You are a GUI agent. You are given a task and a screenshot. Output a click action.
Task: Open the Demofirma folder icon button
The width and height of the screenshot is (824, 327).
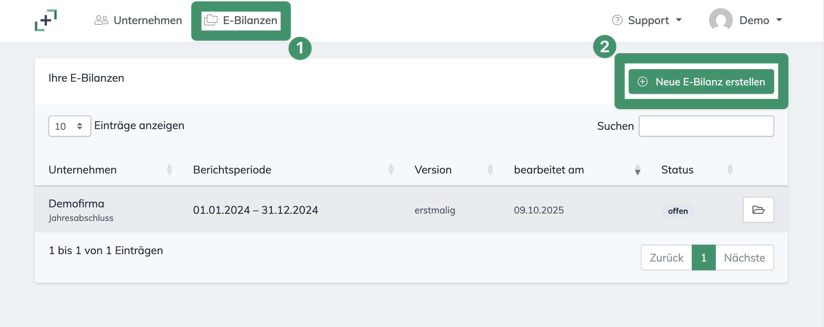point(758,210)
